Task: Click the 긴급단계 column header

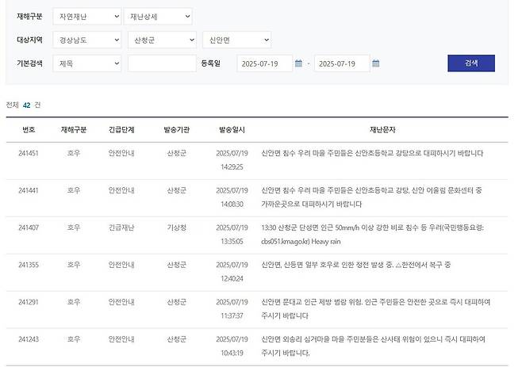Action: (x=121, y=130)
